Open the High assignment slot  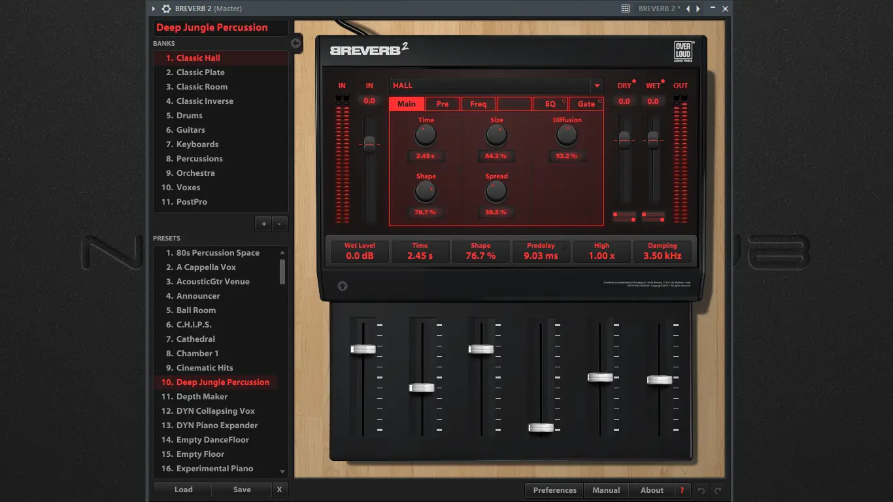pos(601,252)
